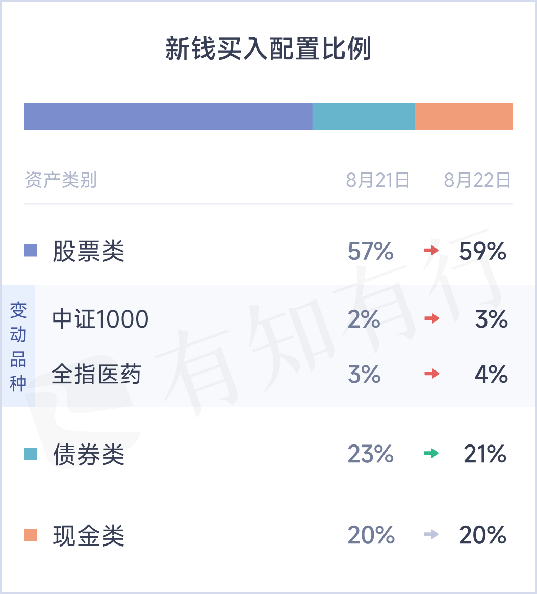
Task: Click the 新钱买入配置比例 title
Action: (268, 50)
